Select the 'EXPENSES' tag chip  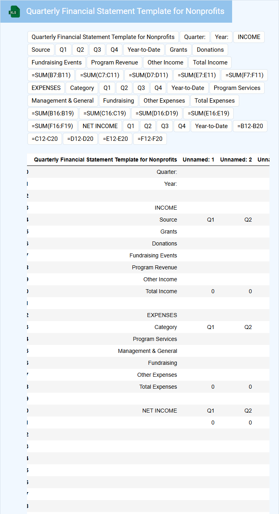46,88
